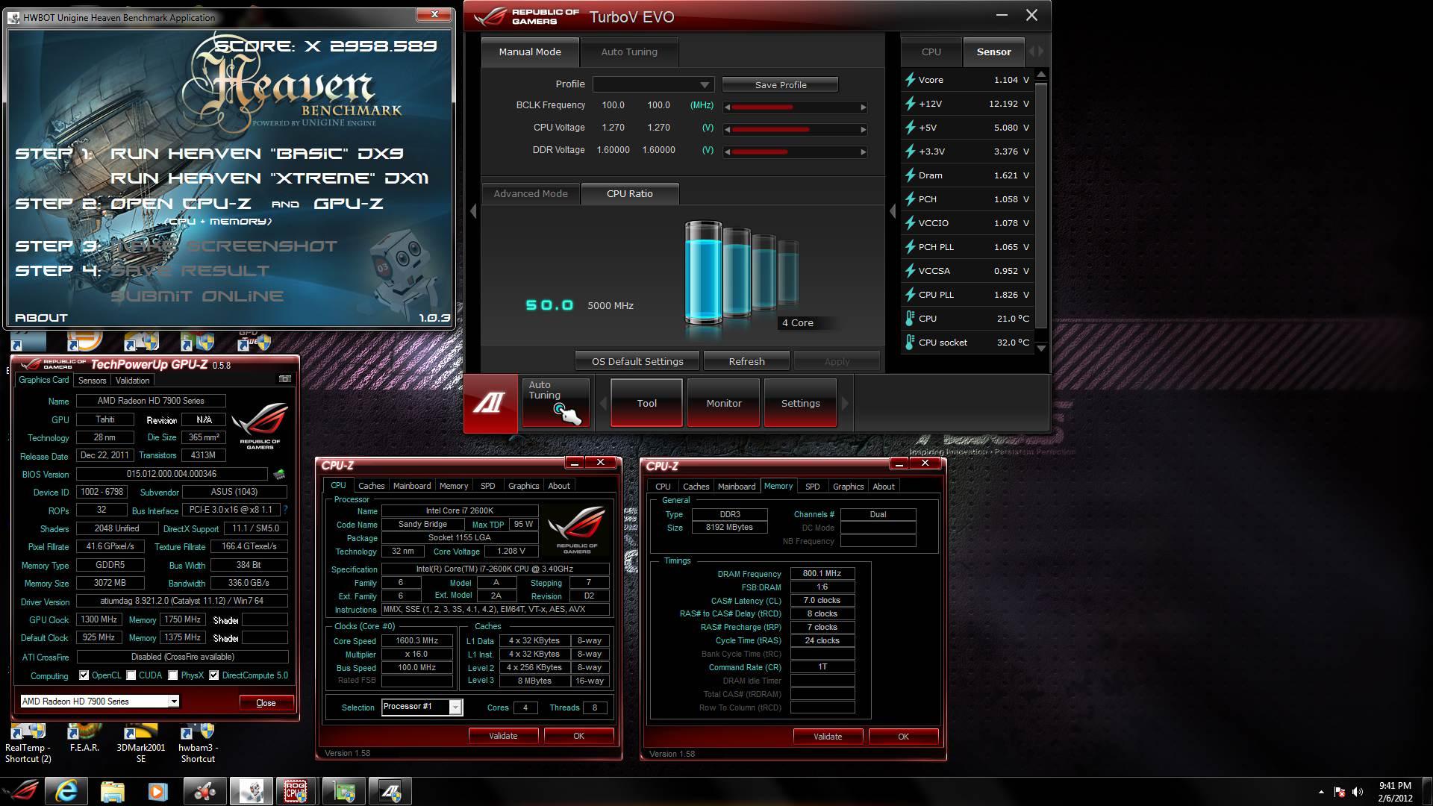Viewport: 1433px width, 806px height.
Task: Switch to ROG CPU-Z taskbar icon
Action: 296,791
